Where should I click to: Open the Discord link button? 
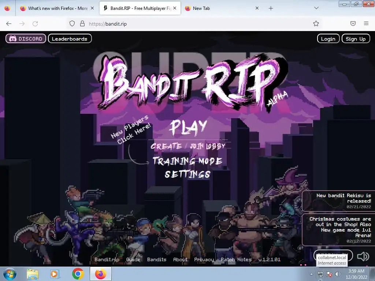[x=26, y=39]
